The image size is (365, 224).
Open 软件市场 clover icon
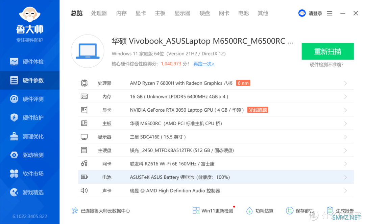click(14, 174)
